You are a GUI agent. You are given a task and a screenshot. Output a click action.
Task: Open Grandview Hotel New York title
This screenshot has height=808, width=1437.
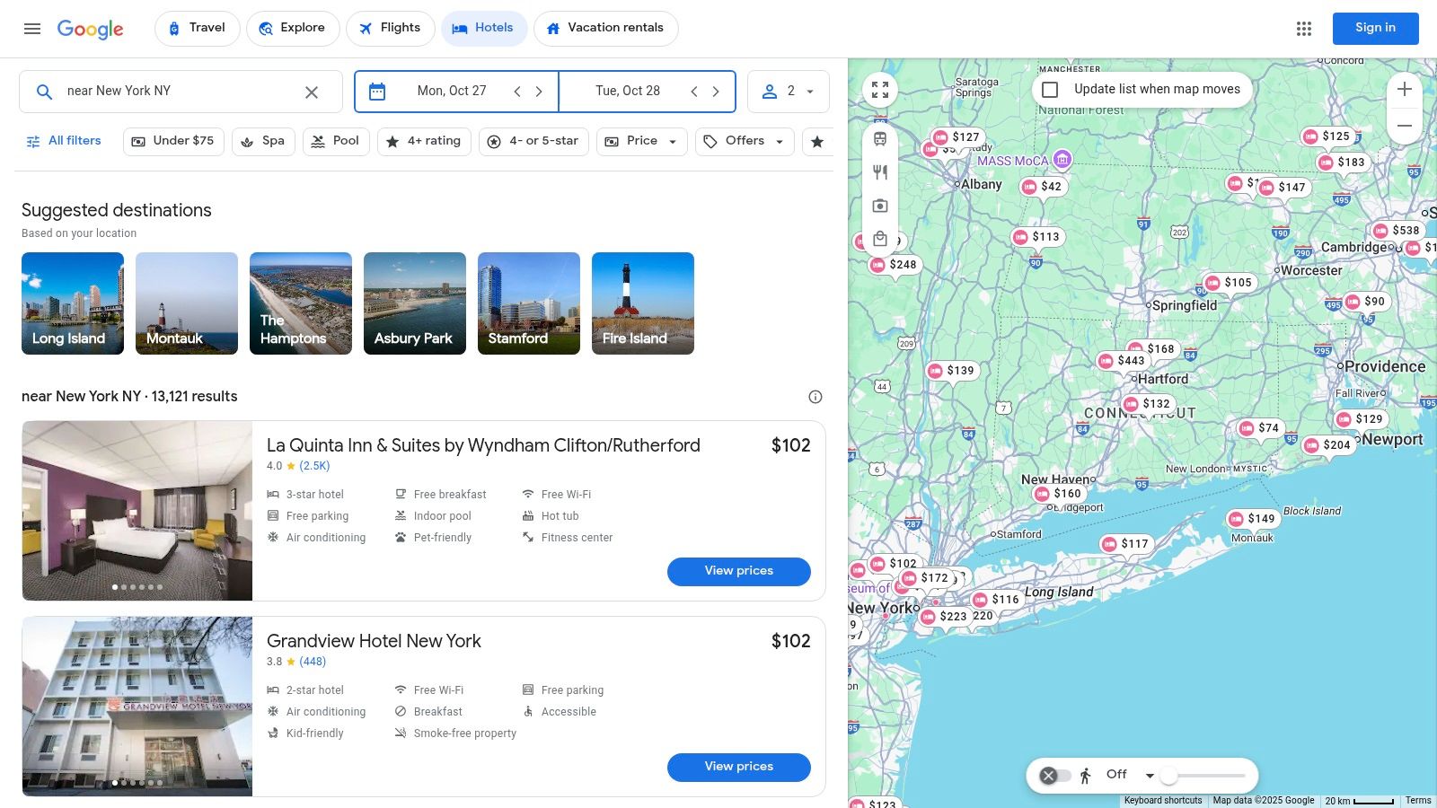point(374,642)
